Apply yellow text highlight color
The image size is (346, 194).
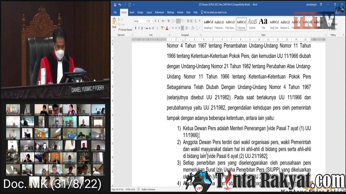(x=162, y=28)
